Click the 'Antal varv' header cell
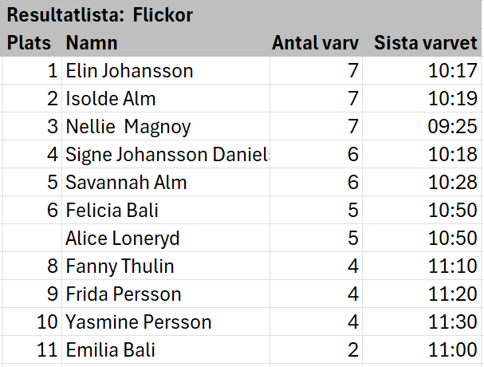This screenshot has height=367, width=484. (316, 42)
